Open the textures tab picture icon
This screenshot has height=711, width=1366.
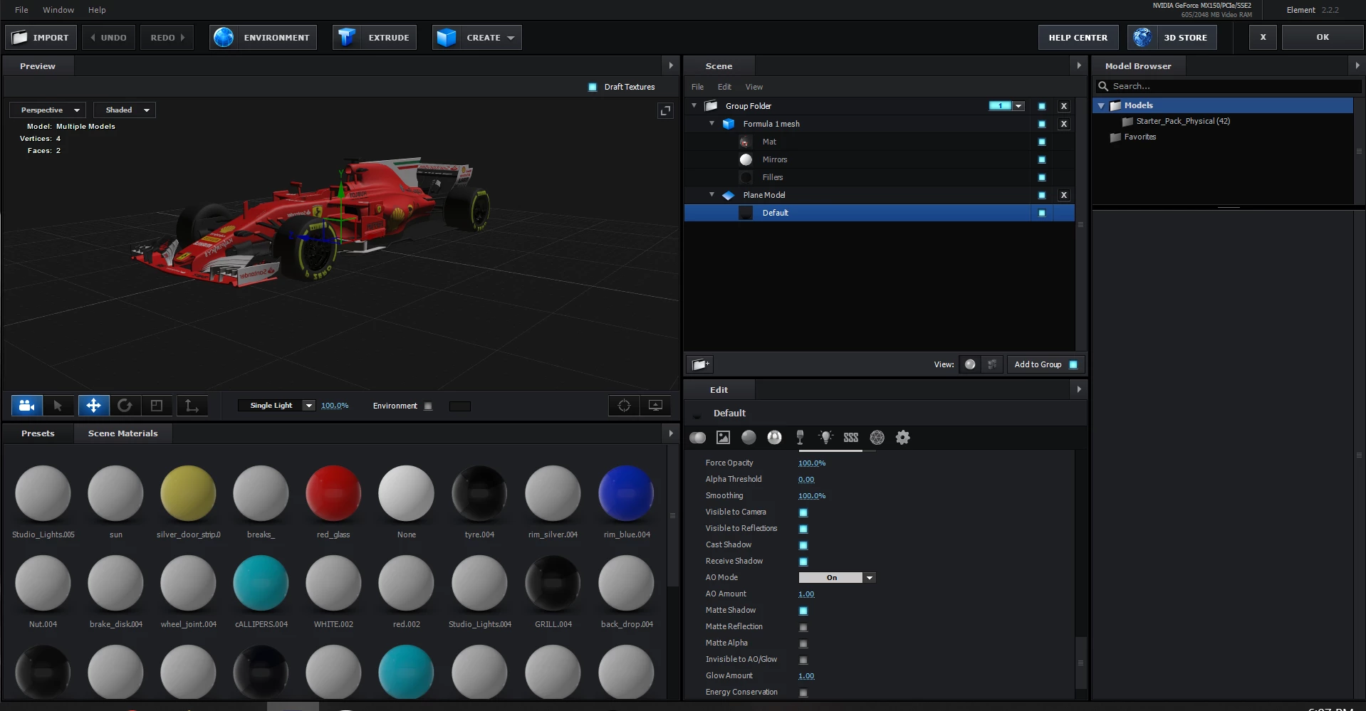724,438
